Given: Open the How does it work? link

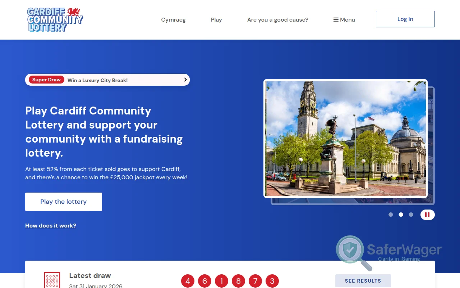Looking at the screenshot, I should (x=50, y=225).
